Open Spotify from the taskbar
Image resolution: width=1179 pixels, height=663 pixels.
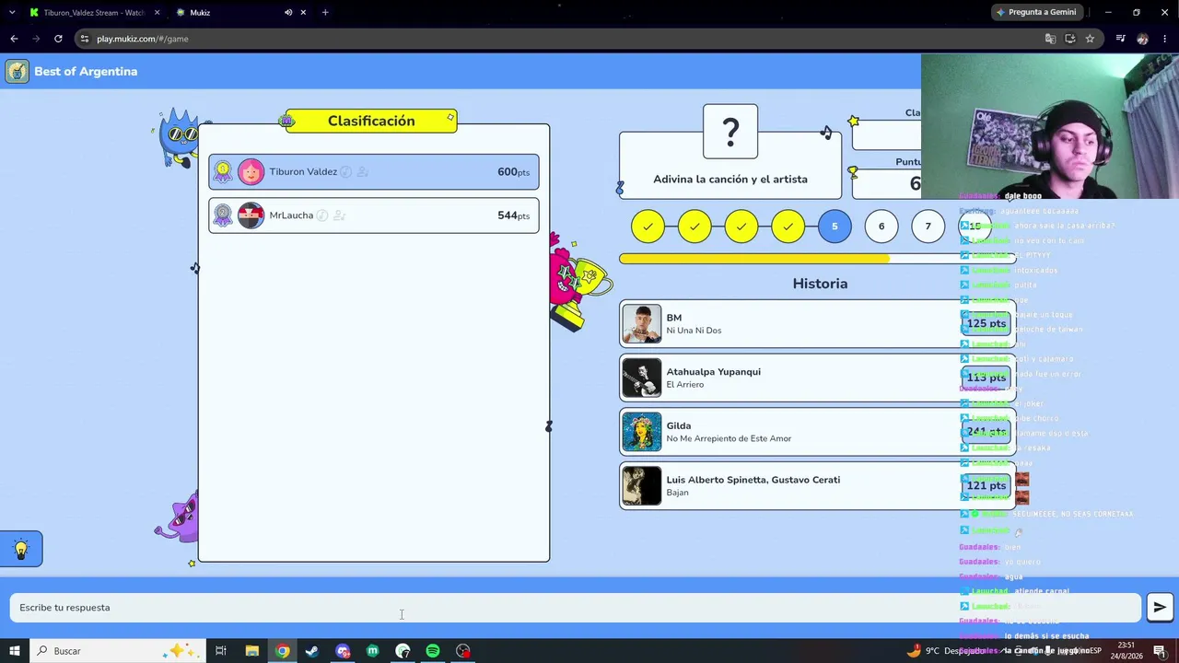pos(433,651)
